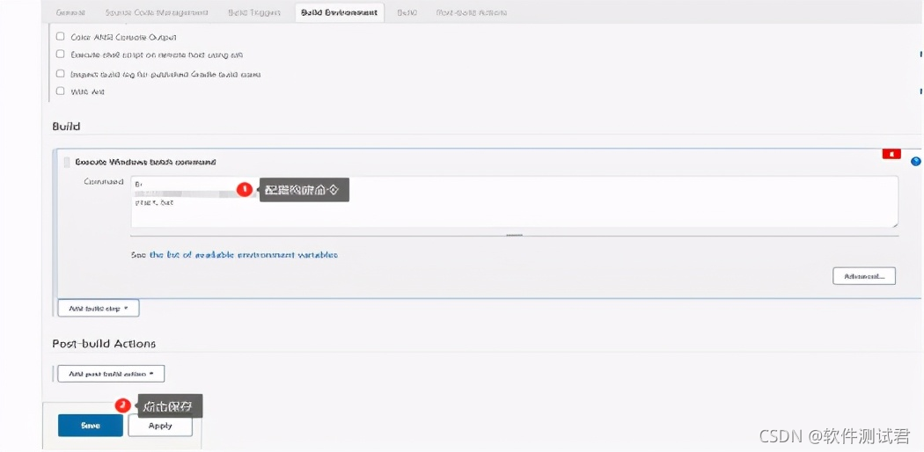Switch to the Post-build Actions tab
This screenshot has height=452, width=924.
(472, 12)
